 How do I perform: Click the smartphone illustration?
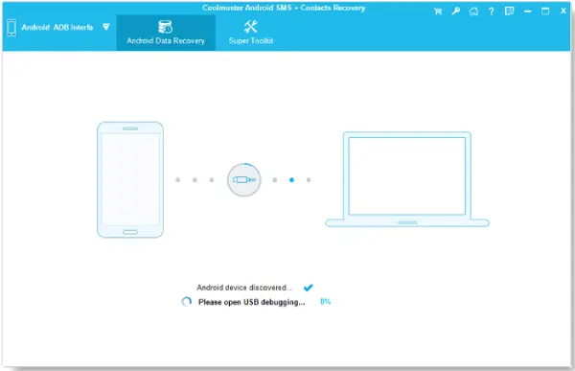tap(130, 180)
